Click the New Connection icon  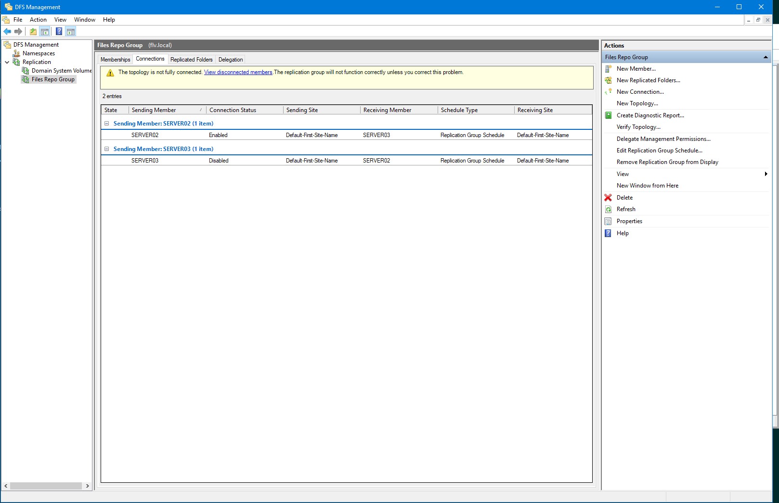tap(608, 91)
